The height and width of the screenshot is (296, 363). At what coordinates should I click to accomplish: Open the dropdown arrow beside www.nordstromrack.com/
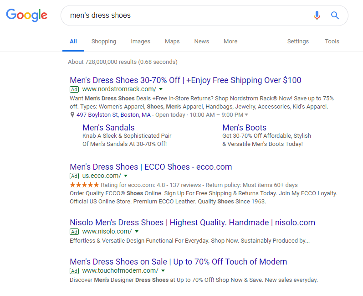point(161,89)
